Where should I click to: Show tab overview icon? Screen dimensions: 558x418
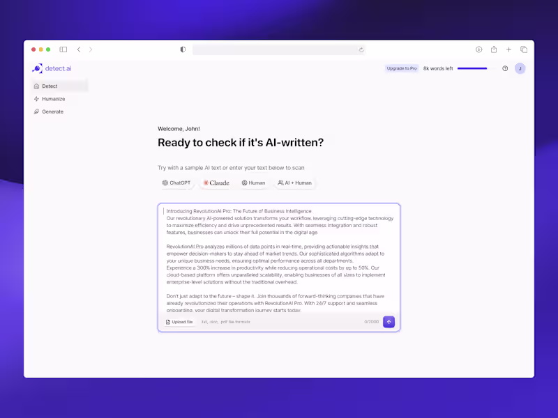pos(524,49)
